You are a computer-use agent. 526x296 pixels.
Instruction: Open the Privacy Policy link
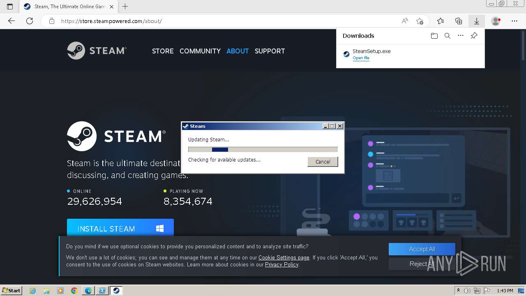(x=281, y=265)
